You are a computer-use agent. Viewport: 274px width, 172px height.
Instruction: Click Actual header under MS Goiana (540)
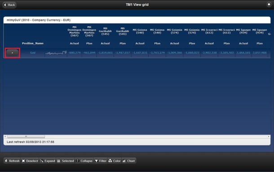140,43
